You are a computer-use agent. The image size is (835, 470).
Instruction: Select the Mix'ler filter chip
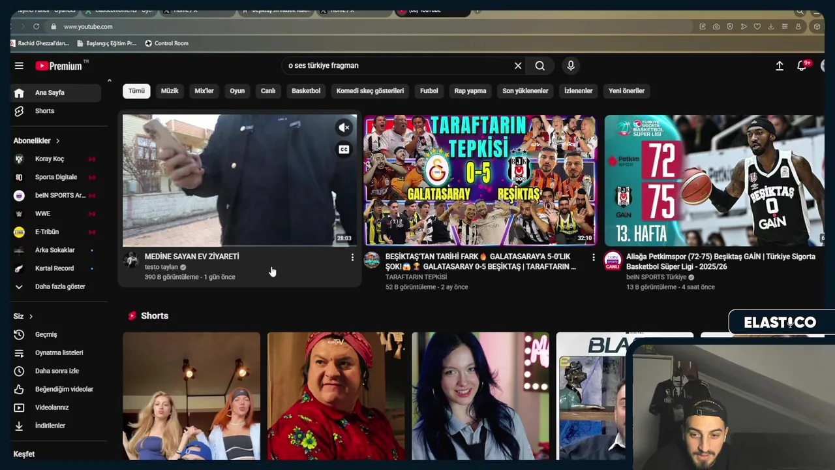coord(204,91)
